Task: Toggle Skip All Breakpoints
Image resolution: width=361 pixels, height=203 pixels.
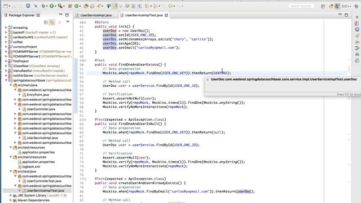Action: click(x=36, y=6)
